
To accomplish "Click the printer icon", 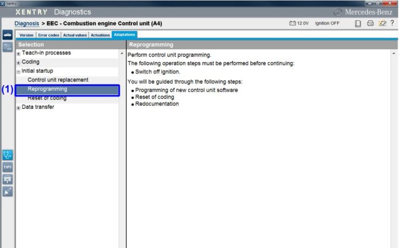I will point(370,23).
